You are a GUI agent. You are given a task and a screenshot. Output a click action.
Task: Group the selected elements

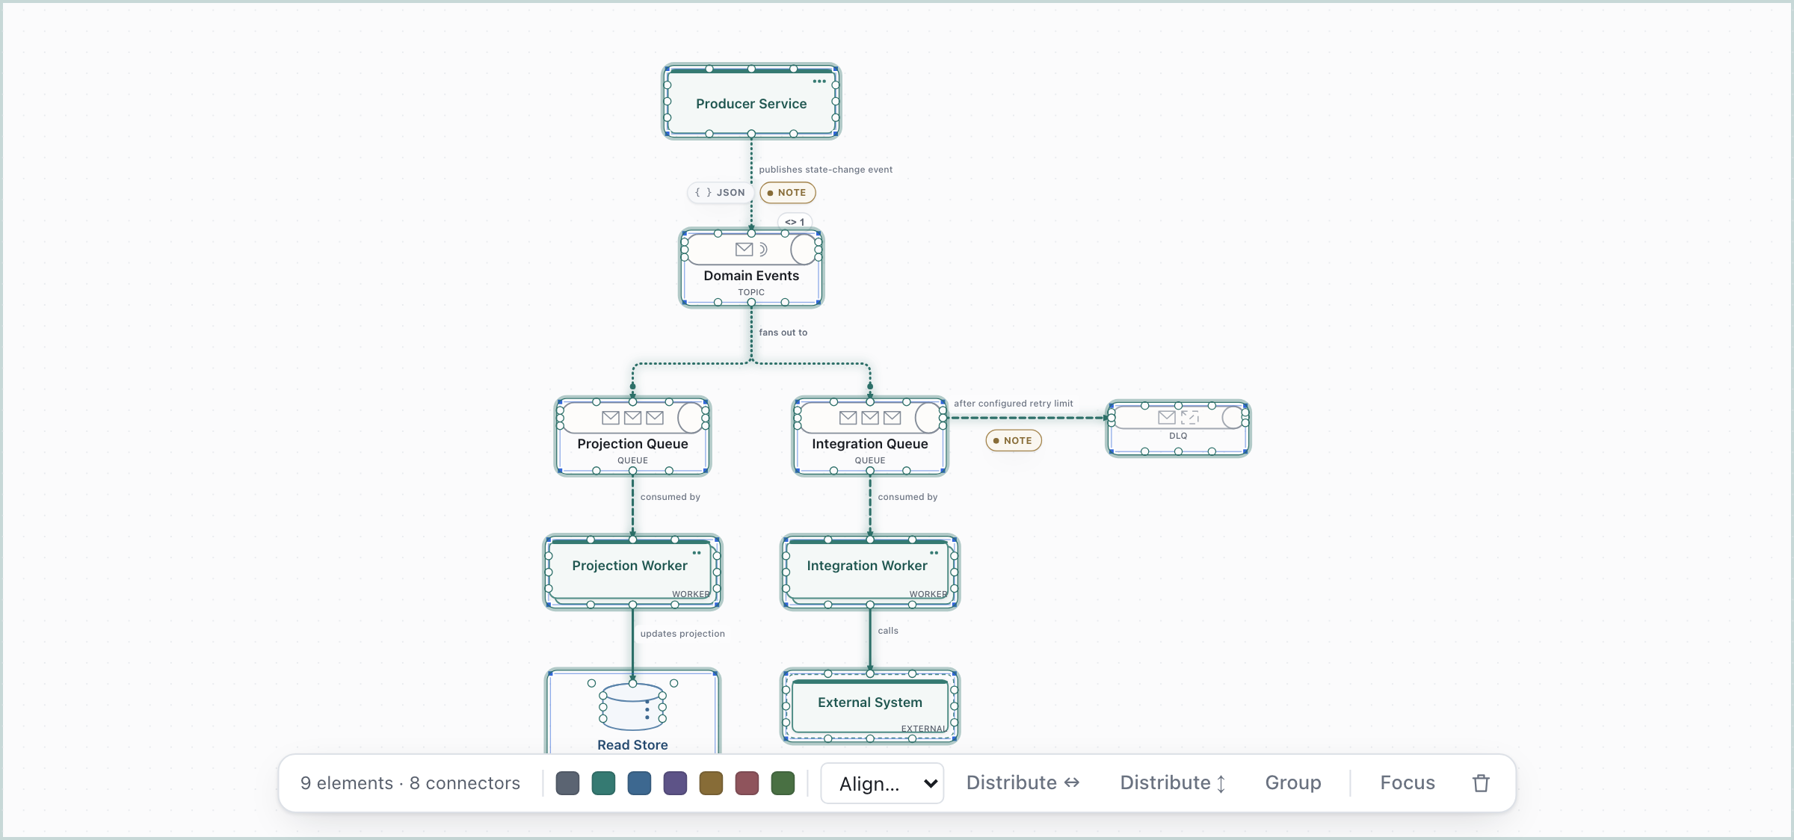click(1293, 783)
